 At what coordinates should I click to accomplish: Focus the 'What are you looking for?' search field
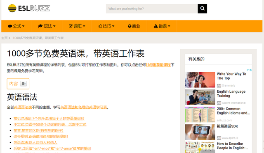point(151,9)
